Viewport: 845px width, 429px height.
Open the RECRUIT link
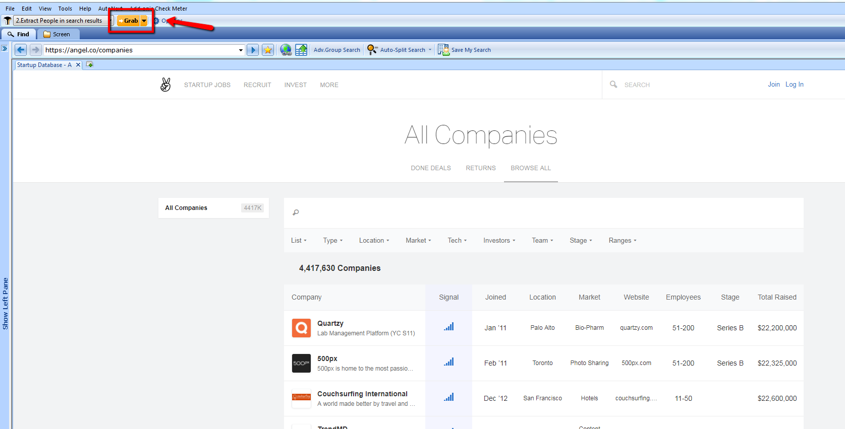click(257, 85)
